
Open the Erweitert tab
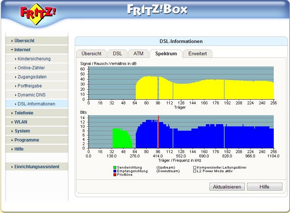tap(198, 54)
